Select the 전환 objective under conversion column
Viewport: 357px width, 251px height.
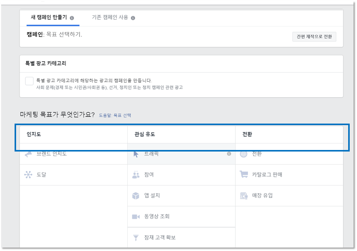[290, 154]
